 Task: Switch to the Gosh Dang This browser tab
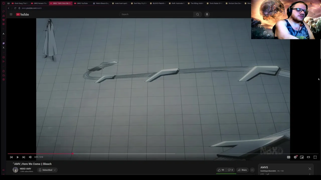(x=20, y=3)
